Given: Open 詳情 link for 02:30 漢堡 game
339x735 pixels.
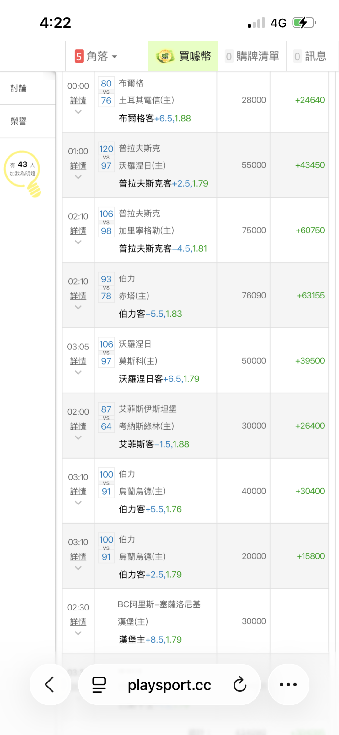Looking at the screenshot, I should coord(78,622).
